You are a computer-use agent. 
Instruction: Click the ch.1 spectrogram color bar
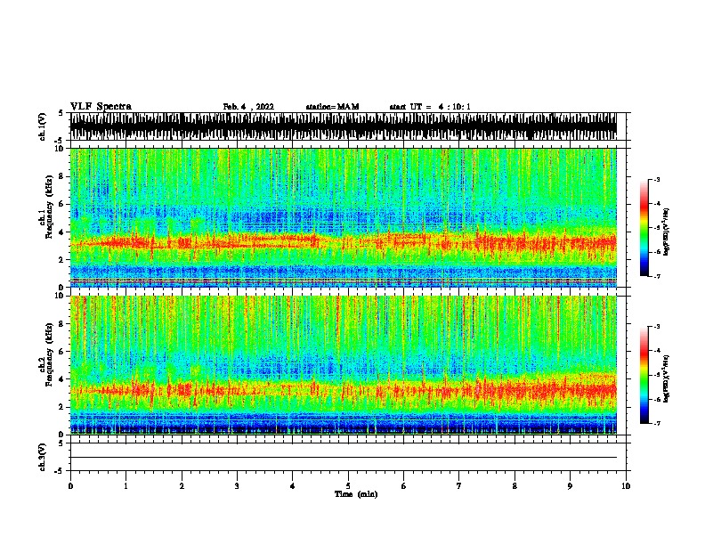click(644, 228)
